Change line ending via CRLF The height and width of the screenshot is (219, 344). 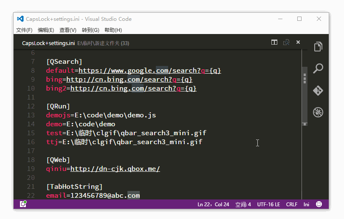tap(292, 205)
